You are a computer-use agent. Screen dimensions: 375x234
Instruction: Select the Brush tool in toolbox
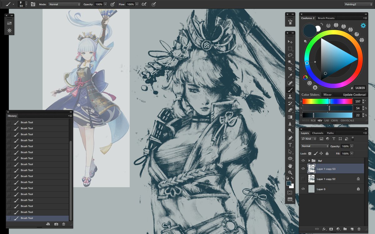point(290,90)
